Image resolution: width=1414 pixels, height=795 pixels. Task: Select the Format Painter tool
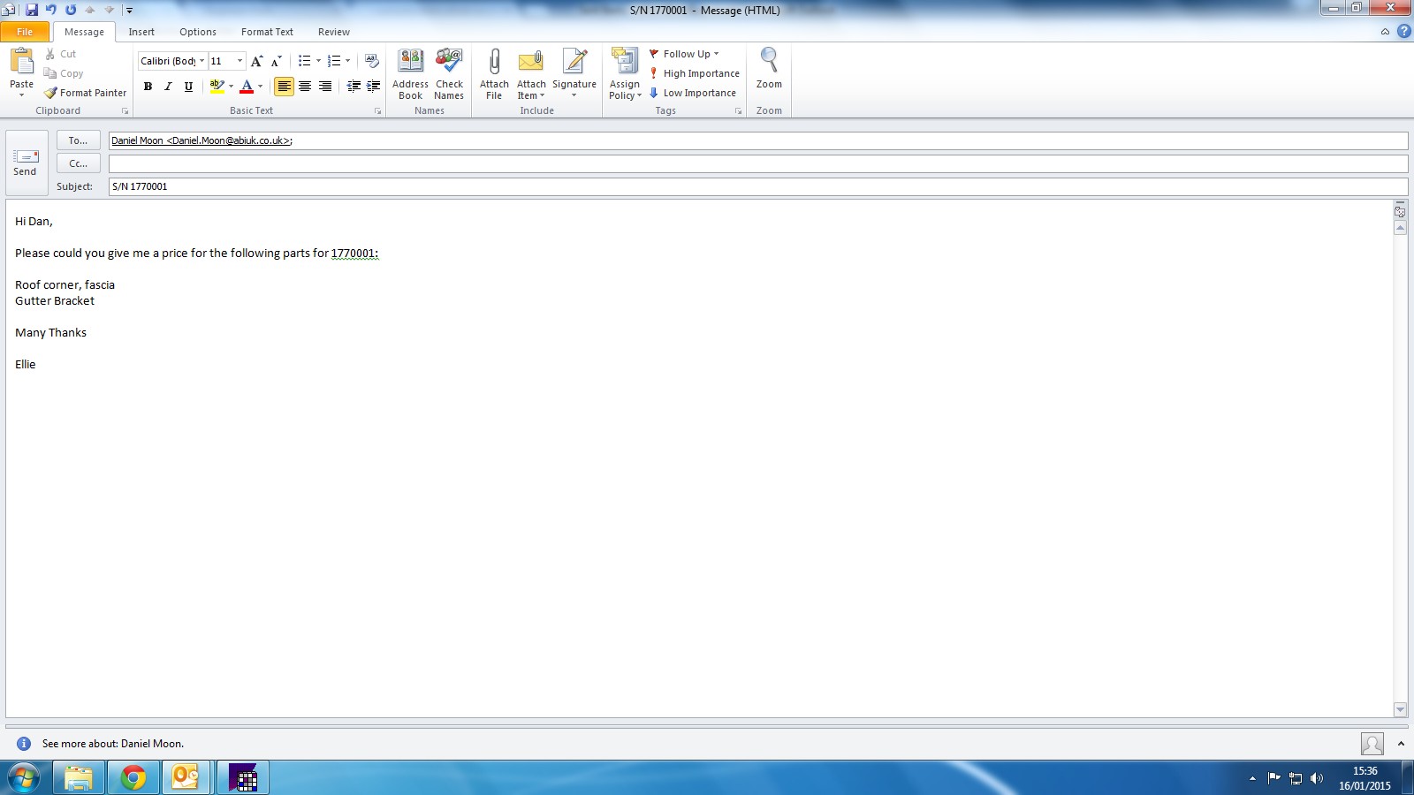(86, 93)
